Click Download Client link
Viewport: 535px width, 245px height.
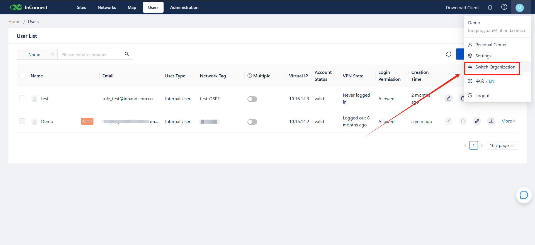tap(462, 8)
